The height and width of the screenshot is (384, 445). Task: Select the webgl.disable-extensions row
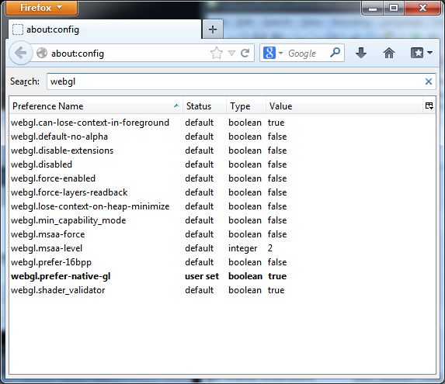(x=222, y=150)
